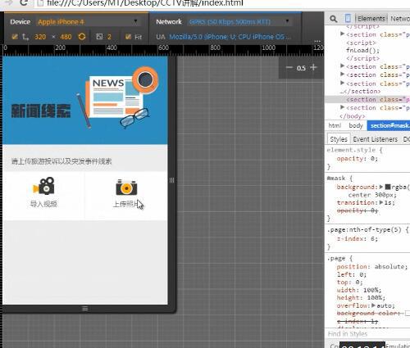Toggle the device mode phone icon
This screenshot has width=410, height=348.
tap(348, 18)
